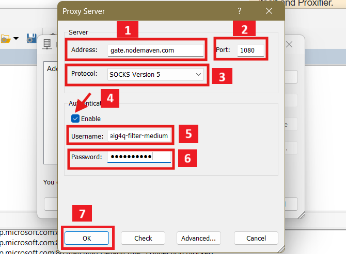Open the Advanced... settings
This screenshot has width=346, height=254.
(198, 238)
